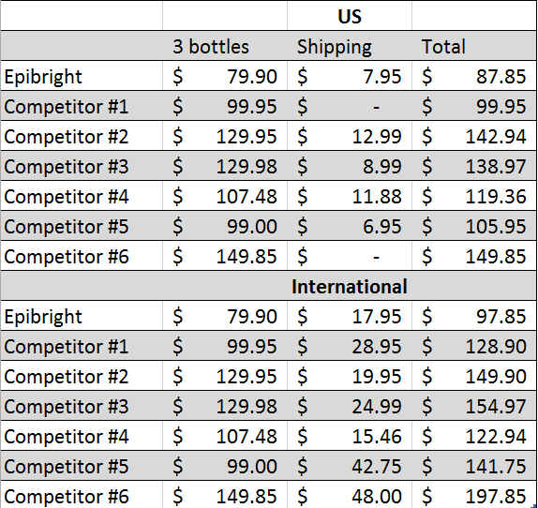Image resolution: width=538 pixels, height=508 pixels.
Task: Select the US header cell
Action: pyautogui.click(x=350, y=16)
